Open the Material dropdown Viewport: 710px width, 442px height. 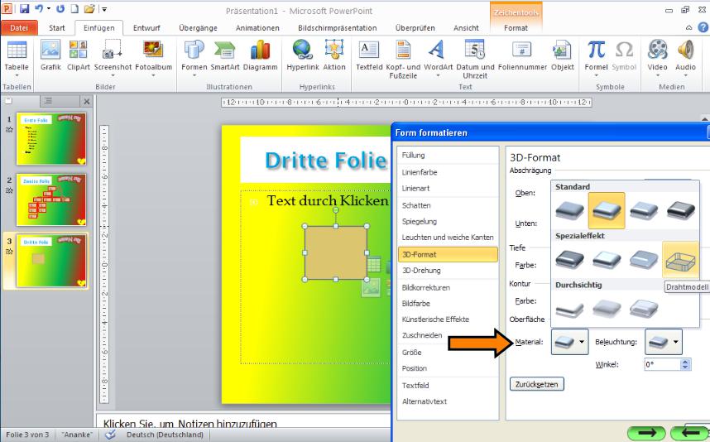569,341
